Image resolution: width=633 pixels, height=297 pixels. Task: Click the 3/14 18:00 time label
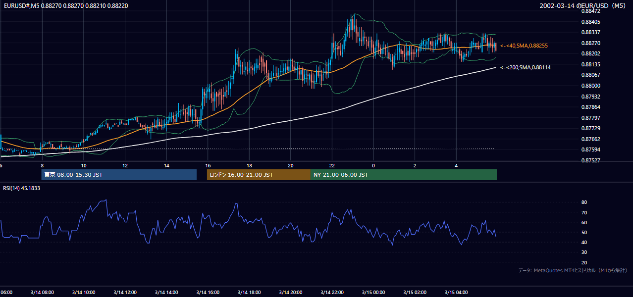point(249,292)
